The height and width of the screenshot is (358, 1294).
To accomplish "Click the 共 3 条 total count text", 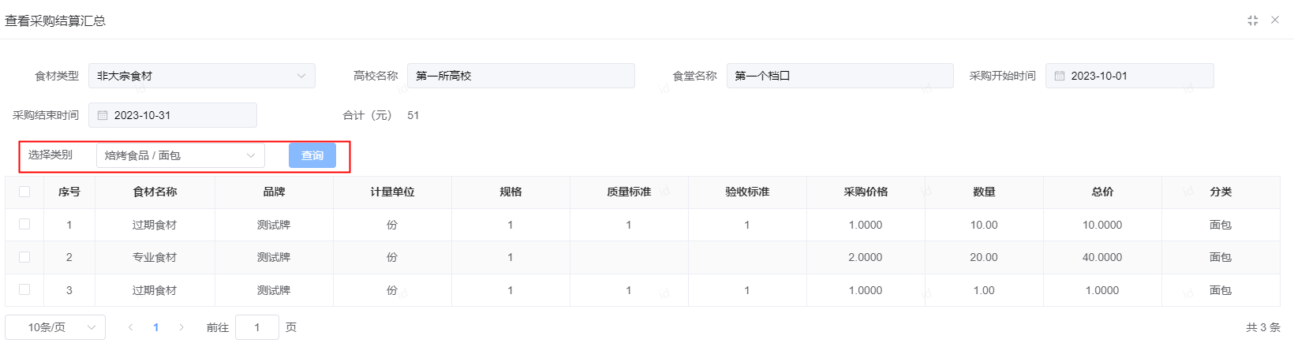I will tap(1263, 327).
